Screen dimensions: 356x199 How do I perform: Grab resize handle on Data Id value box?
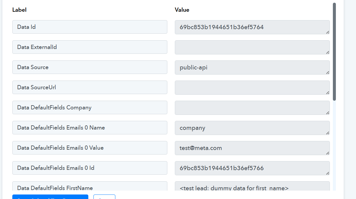327,32
